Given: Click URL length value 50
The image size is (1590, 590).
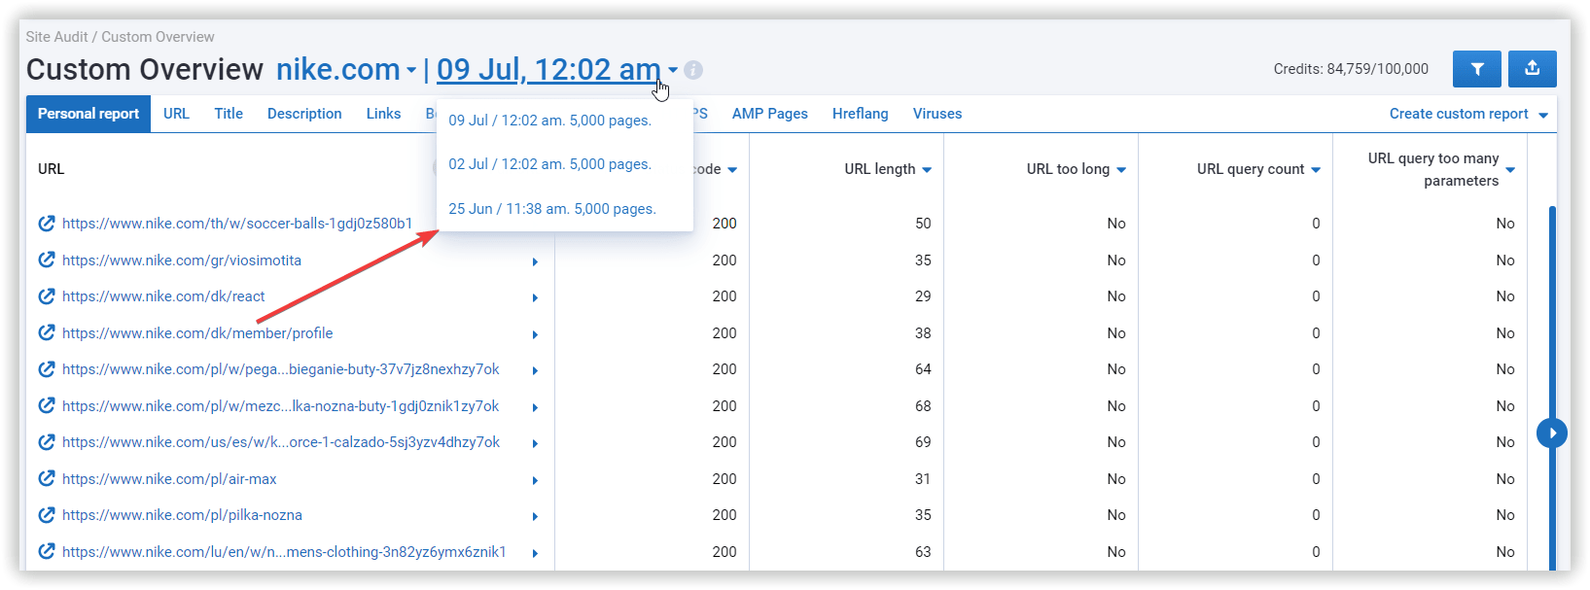Looking at the screenshot, I should [923, 224].
